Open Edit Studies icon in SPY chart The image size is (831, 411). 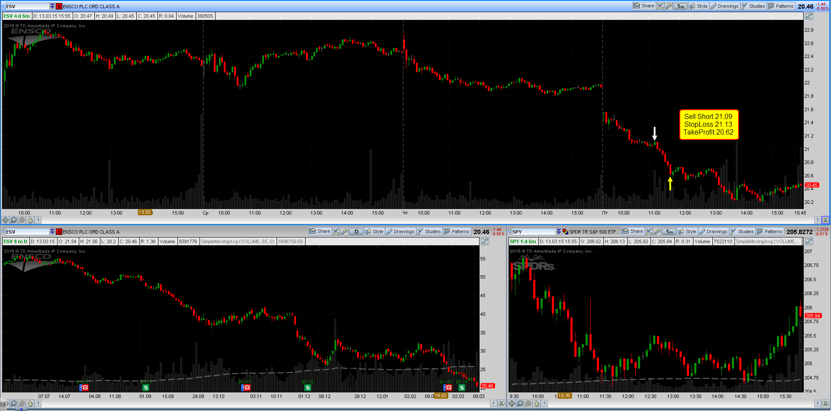tap(649, 231)
